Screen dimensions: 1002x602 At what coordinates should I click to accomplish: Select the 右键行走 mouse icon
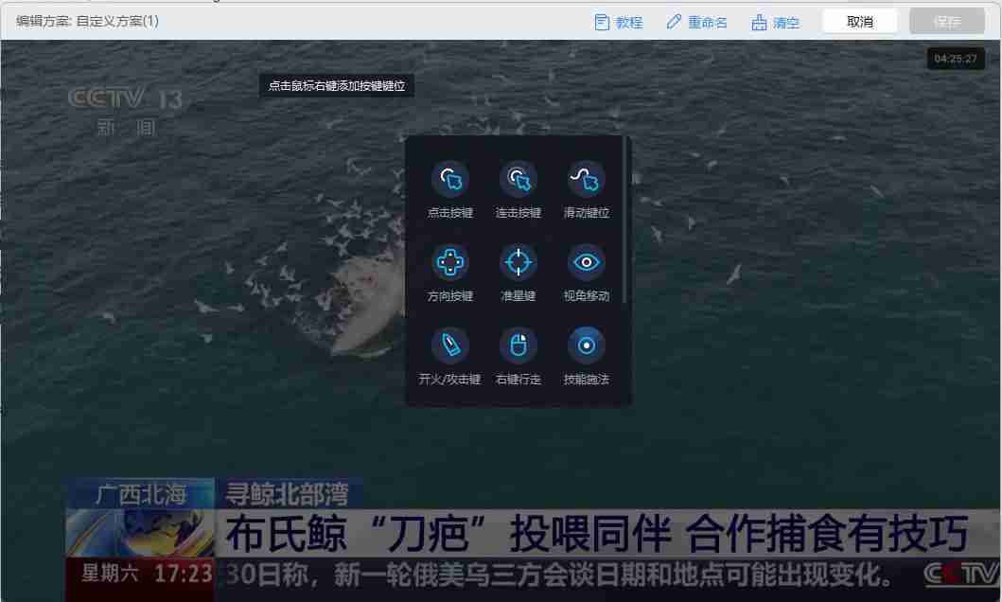[518, 345]
